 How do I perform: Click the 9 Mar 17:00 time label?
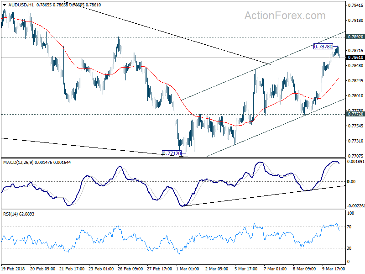[x=334, y=269]
